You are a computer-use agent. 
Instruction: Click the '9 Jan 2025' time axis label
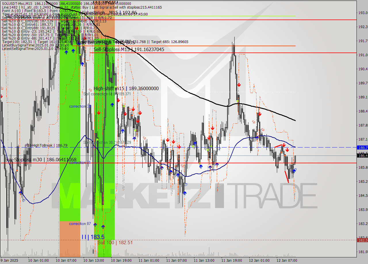[9, 261]
